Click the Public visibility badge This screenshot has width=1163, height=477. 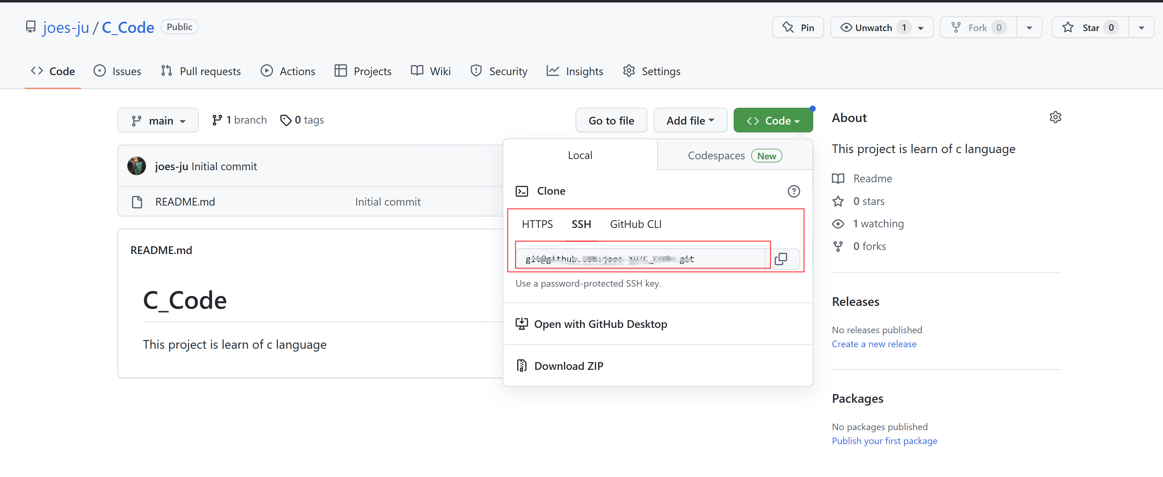point(179,27)
